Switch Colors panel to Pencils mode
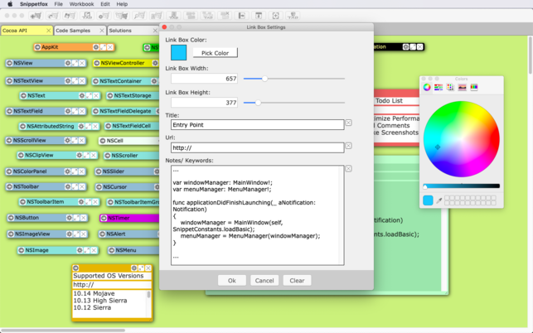533x333 pixels. pos(474,87)
